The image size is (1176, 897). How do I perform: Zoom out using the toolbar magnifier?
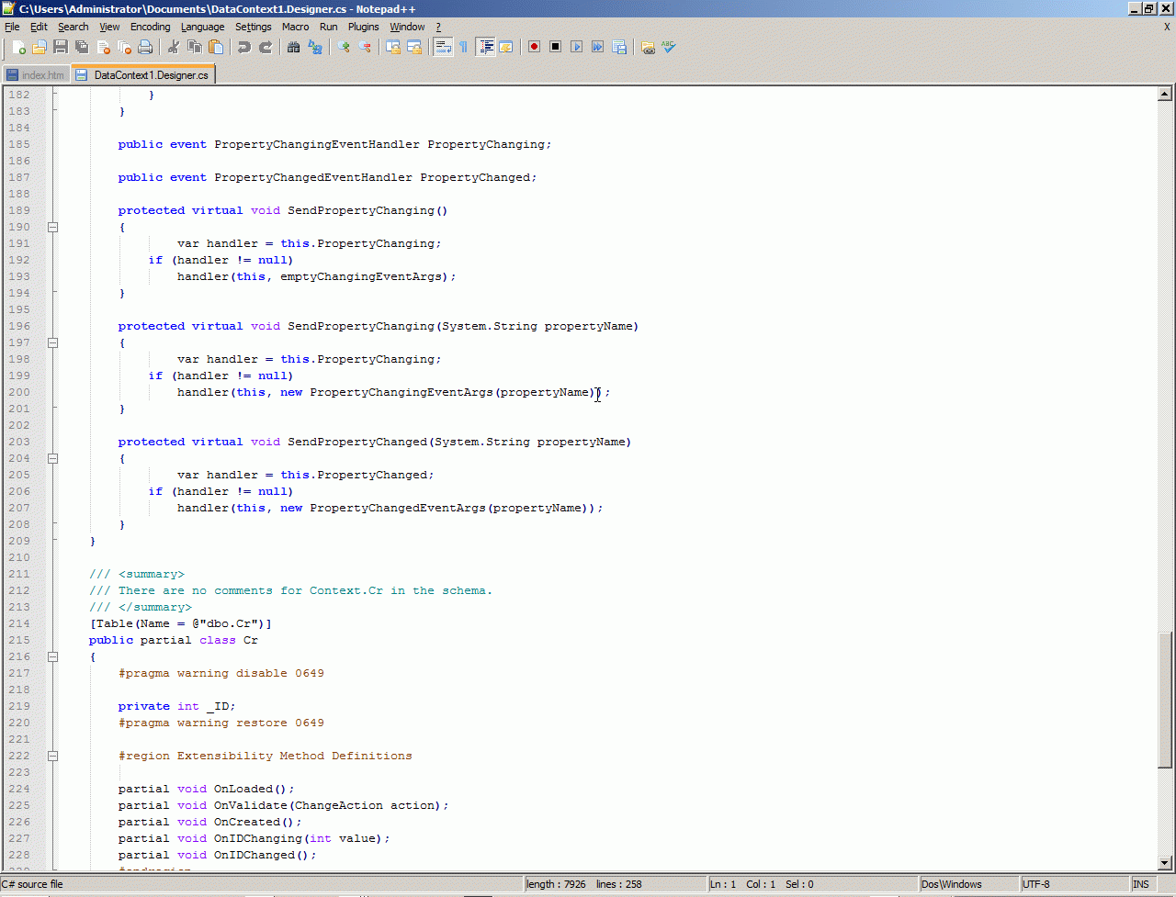[365, 47]
